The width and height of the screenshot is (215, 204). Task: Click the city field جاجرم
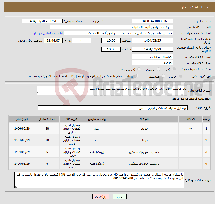pyautogui.click(x=152, y=63)
